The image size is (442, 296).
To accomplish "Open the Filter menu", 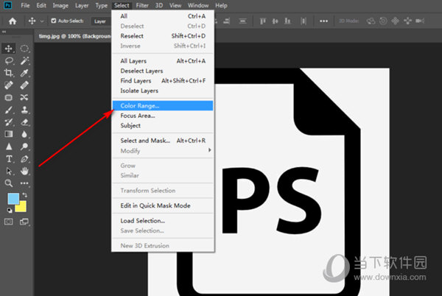I will [x=142, y=5].
